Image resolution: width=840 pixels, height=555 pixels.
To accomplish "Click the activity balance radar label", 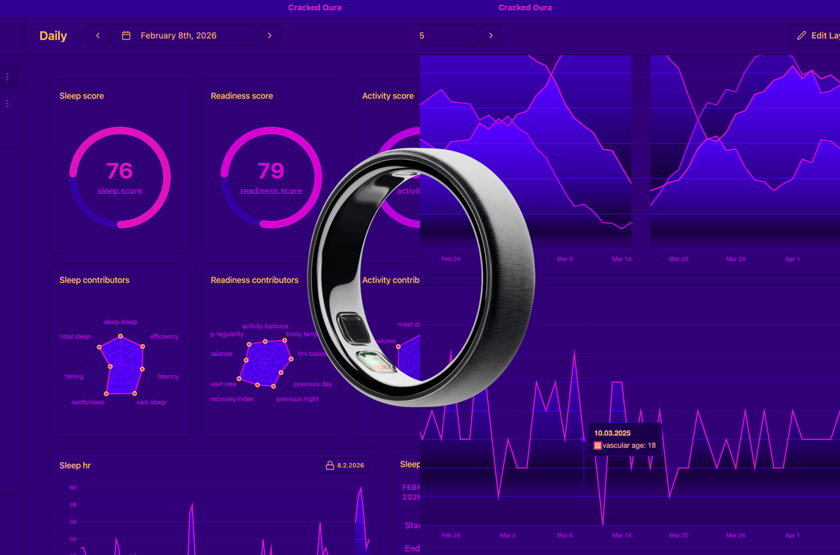I will [265, 327].
